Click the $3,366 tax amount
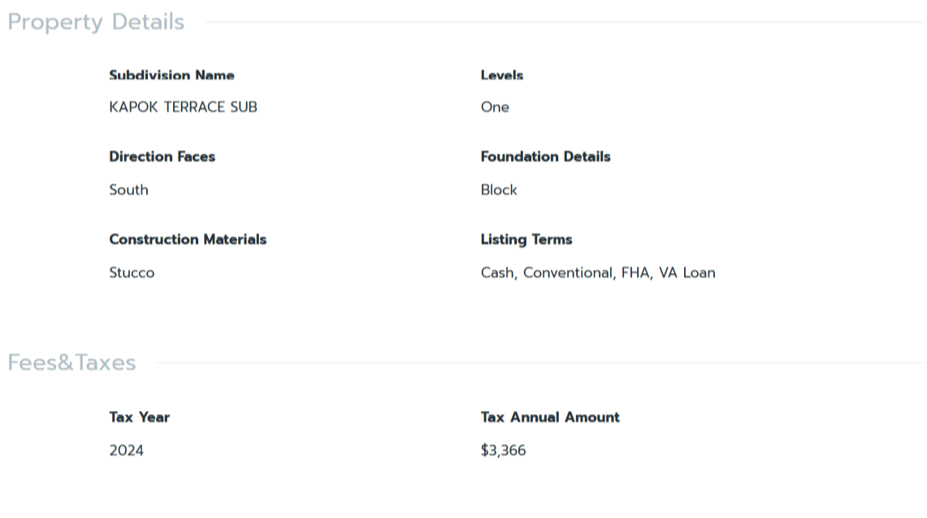 [503, 451]
